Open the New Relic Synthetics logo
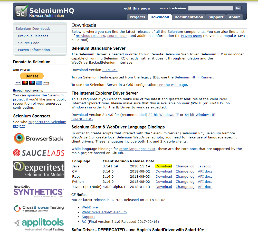258x232 pixels. point(39,191)
